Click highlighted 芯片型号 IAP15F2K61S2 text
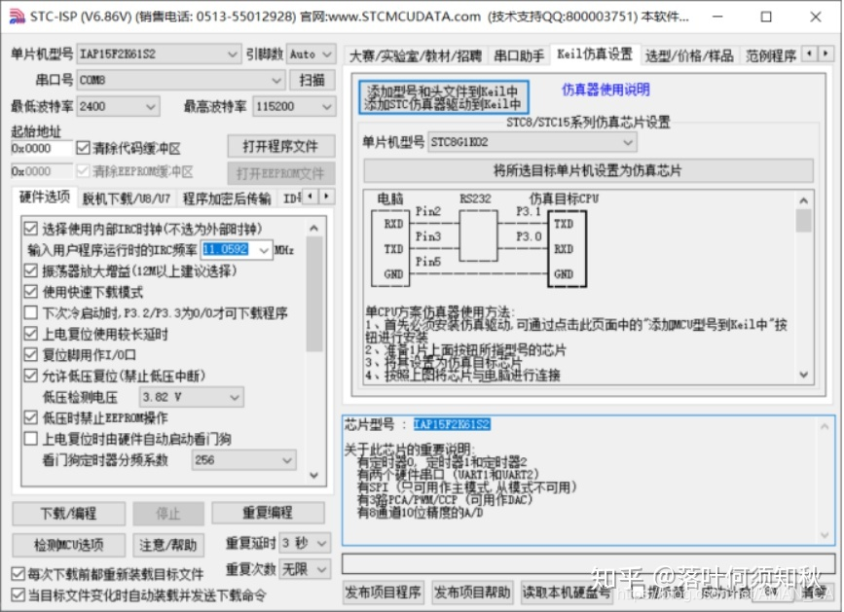This screenshot has height=612, width=844. click(x=452, y=424)
